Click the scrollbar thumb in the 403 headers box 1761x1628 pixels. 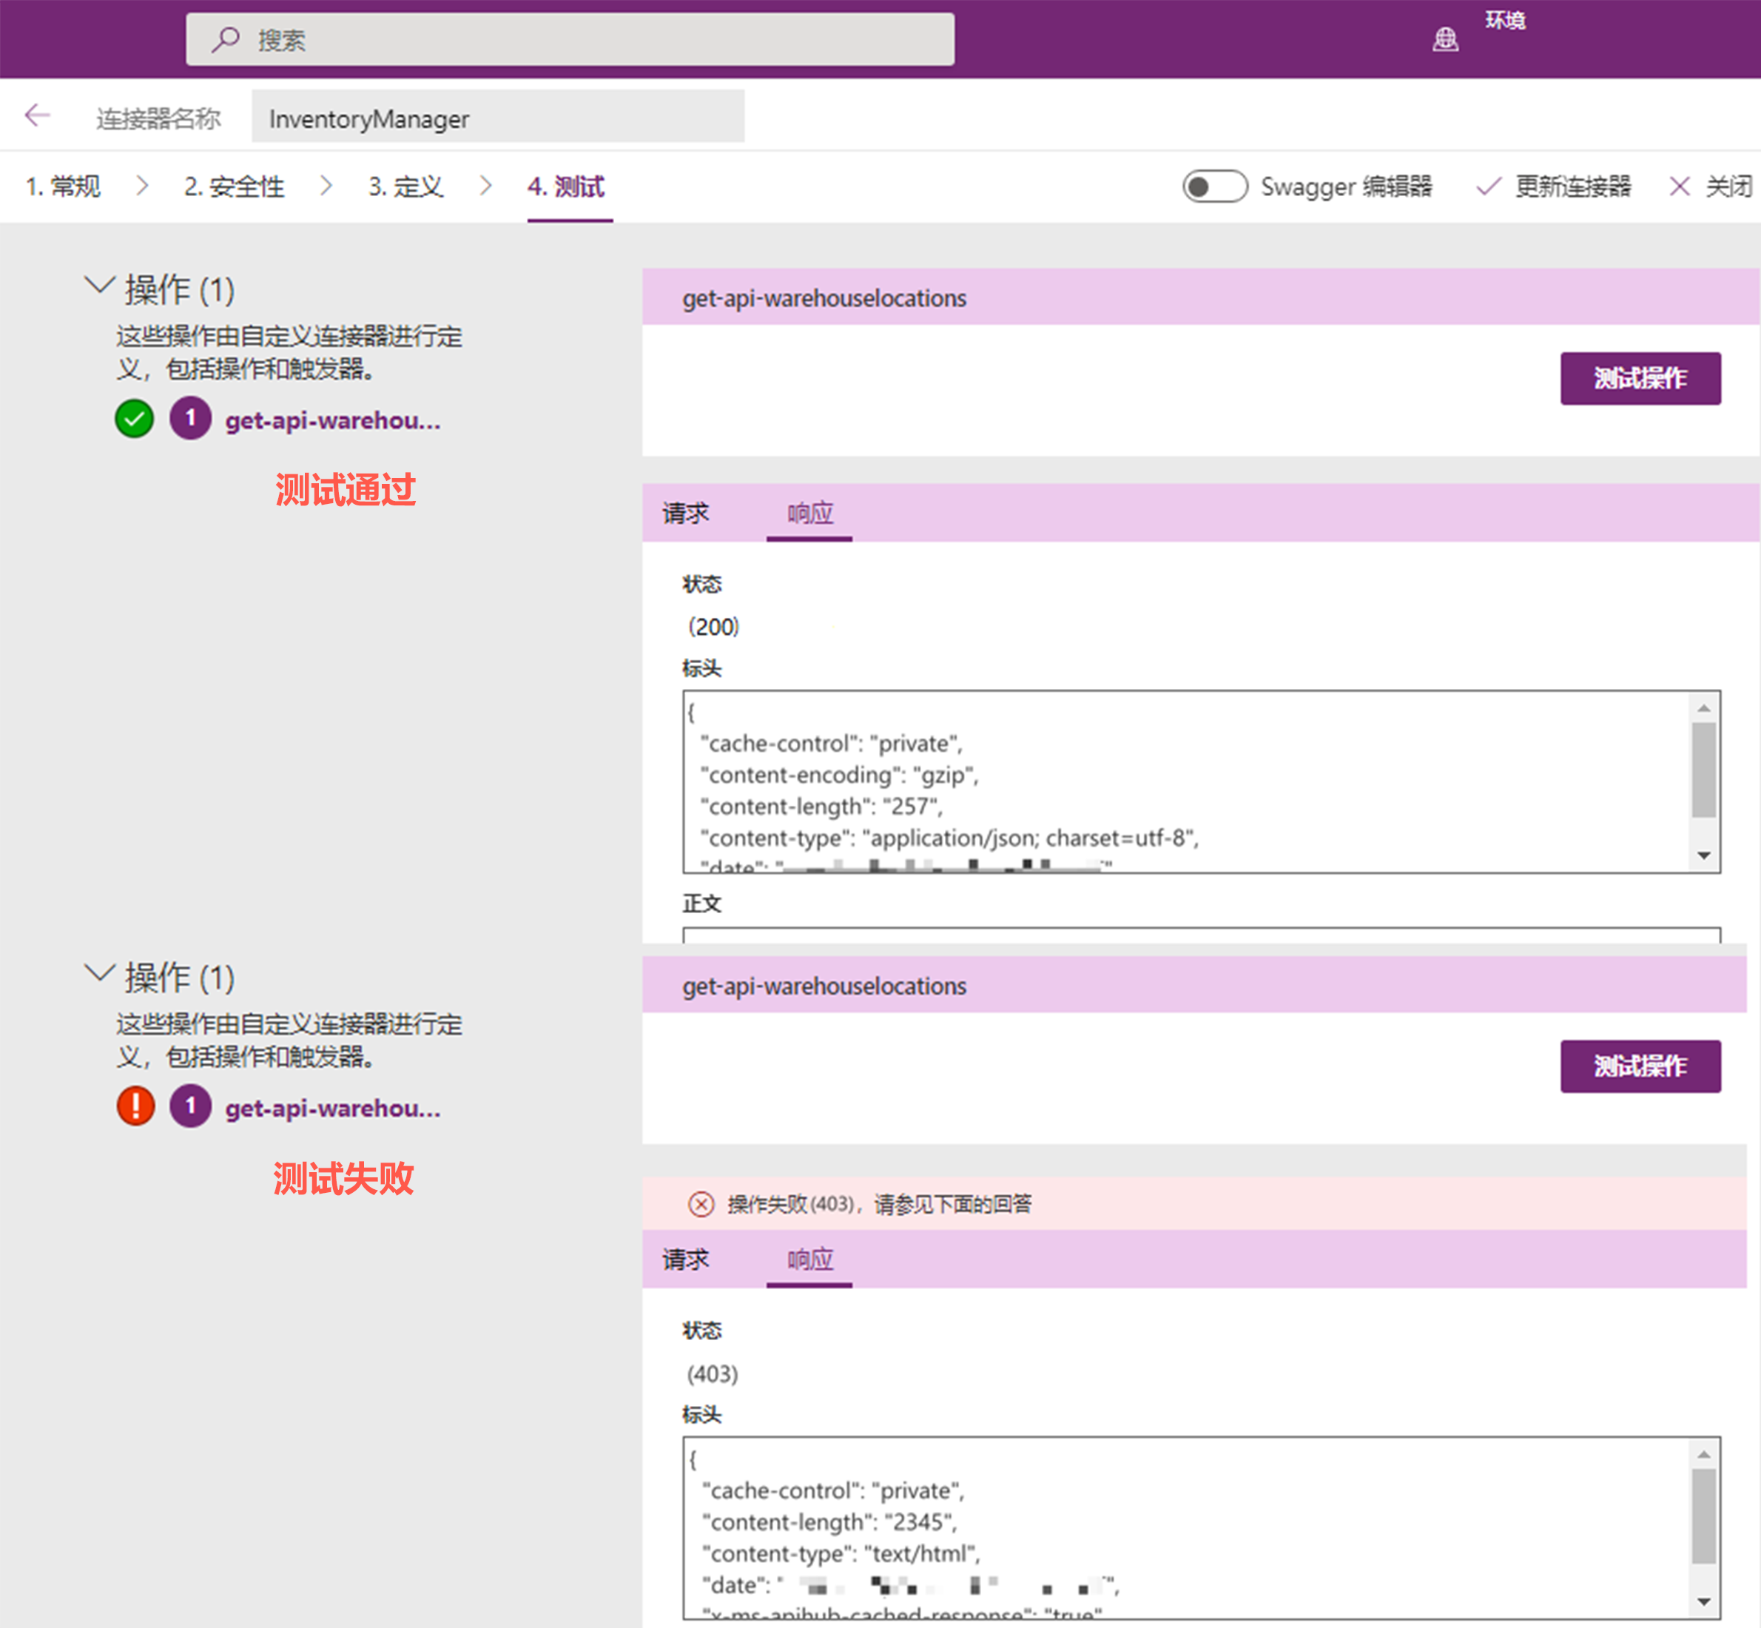(1704, 1516)
